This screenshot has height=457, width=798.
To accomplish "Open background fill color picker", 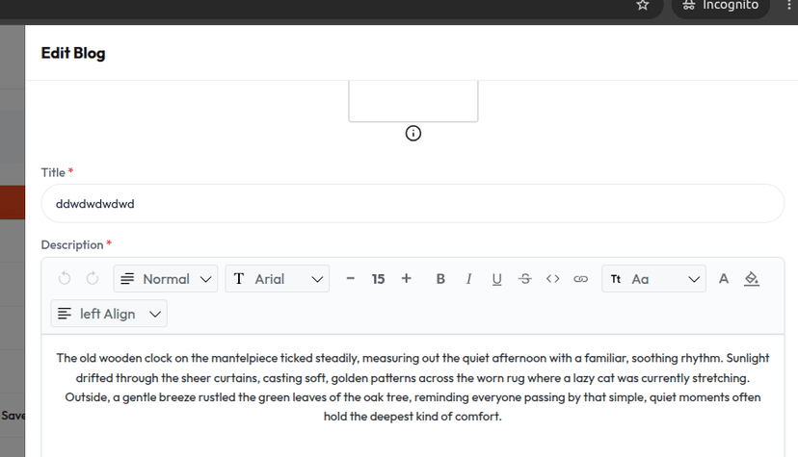I will tap(752, 279).
